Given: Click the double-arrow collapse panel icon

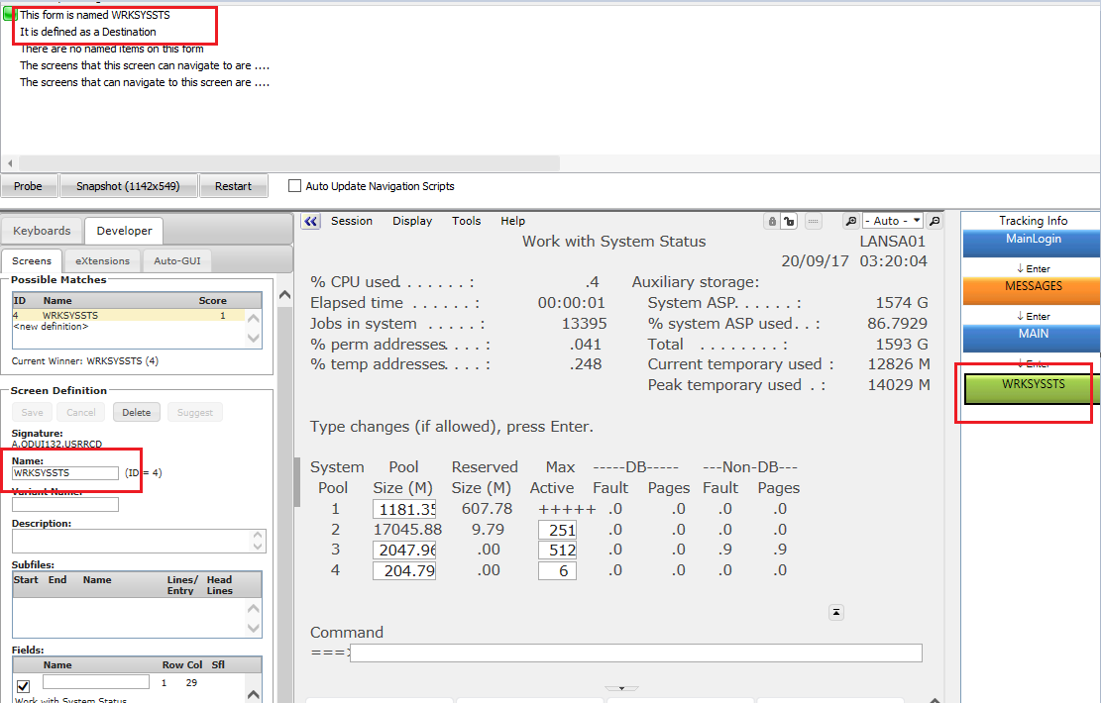Looking at the screenshot, I should [x=311, y=222].
